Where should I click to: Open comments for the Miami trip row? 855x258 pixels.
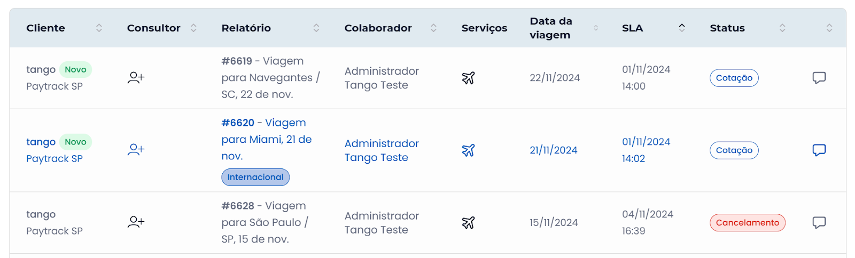tap(819, 150)
